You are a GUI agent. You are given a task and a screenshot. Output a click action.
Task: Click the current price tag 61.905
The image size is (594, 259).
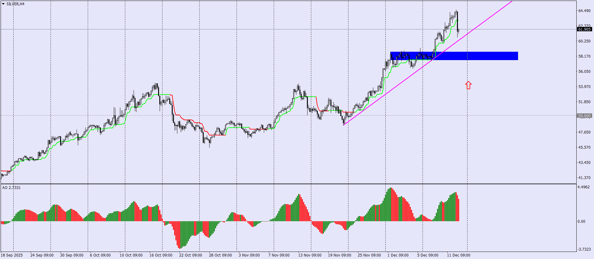584,29
